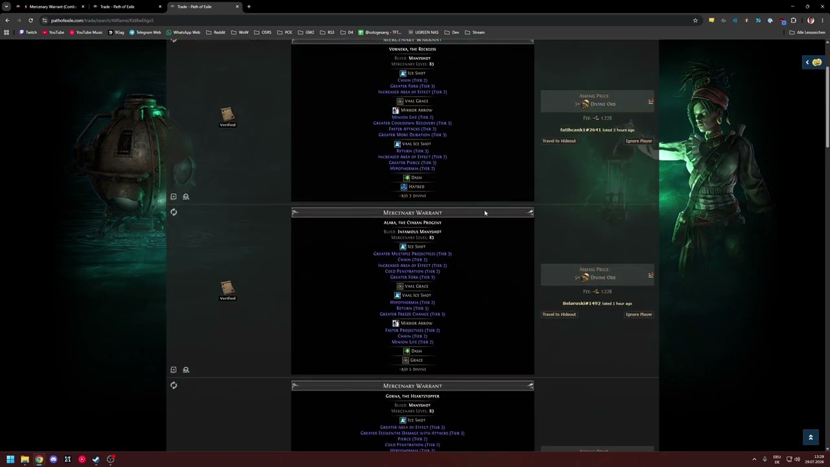Open Windows Start menu
This screenshot has width=830, height=467.
tap(10, 459)
